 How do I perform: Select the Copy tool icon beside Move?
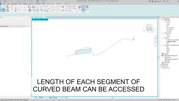pyautogui.click(x=34, y=10)
